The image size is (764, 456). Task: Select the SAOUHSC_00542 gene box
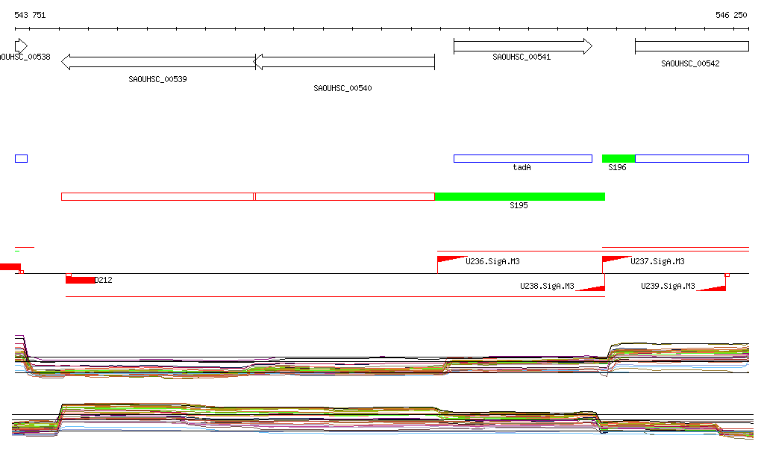[x=691, y=46]
